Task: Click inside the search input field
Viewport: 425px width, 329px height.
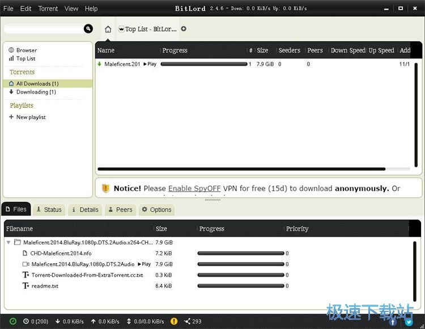Action: tap(44, 29)
